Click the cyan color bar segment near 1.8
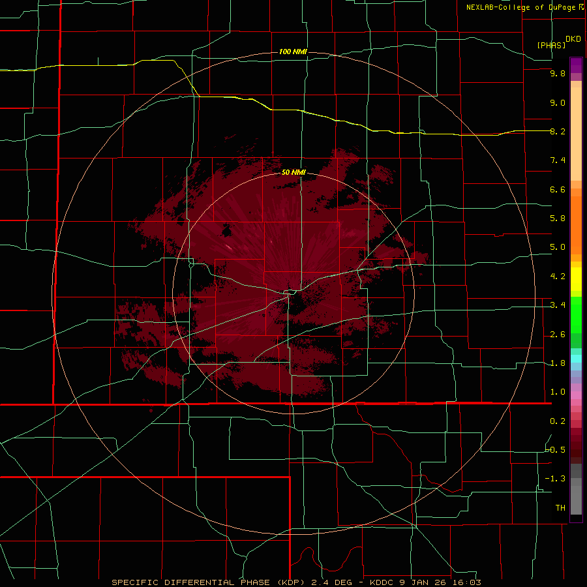 pyautogui.click(x=576, y=359)
